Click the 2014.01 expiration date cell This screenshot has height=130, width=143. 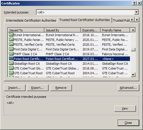coord(90,64)
